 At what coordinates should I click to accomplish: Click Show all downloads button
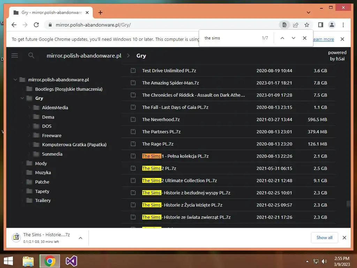(325, 238)
